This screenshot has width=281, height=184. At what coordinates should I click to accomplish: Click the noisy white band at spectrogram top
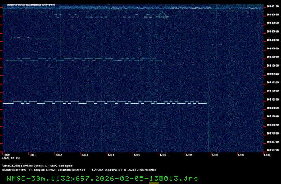click(158, 7)
